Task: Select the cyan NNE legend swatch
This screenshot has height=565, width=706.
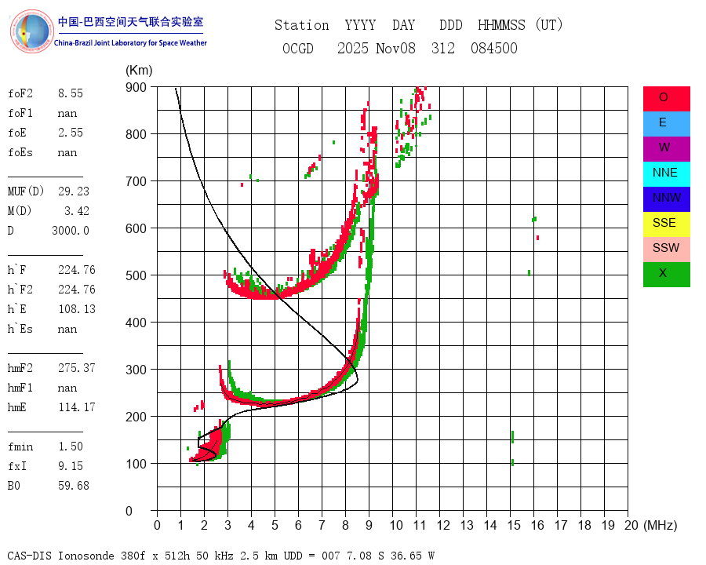Action: [x=666, y=174]
